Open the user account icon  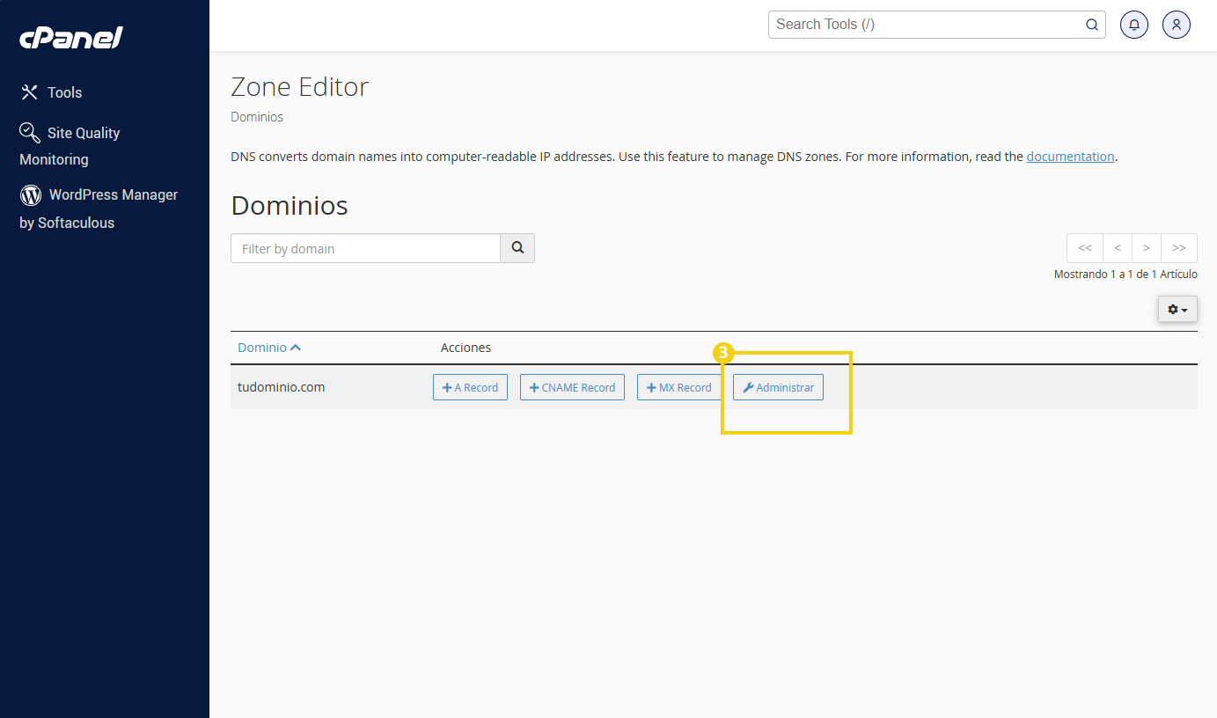click(x=1177, y=25)
